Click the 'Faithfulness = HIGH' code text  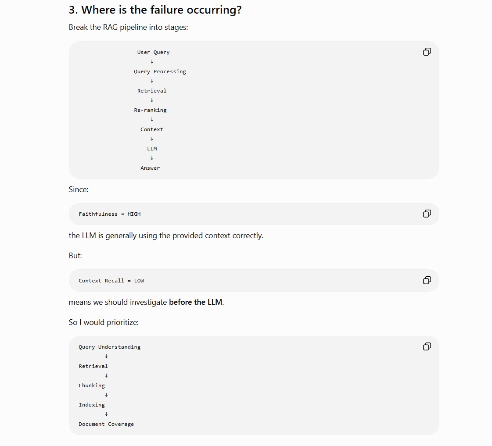[110, 214]
